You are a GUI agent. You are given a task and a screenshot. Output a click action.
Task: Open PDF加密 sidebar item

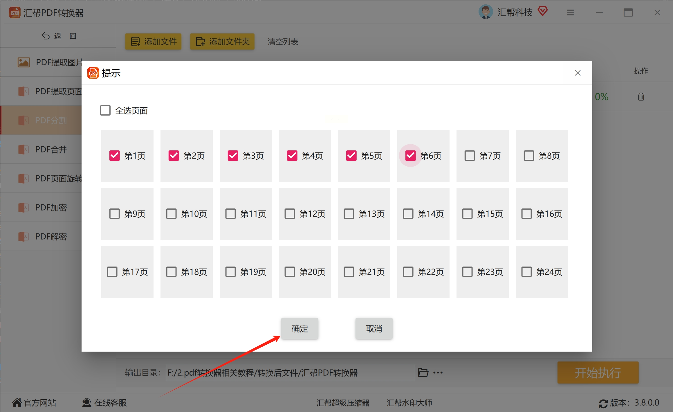coord(51,208)
